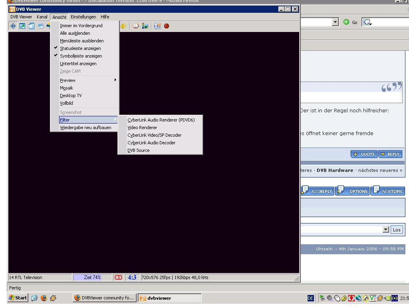Uncheck Statusleiste anzeigen

coord(80,48)
